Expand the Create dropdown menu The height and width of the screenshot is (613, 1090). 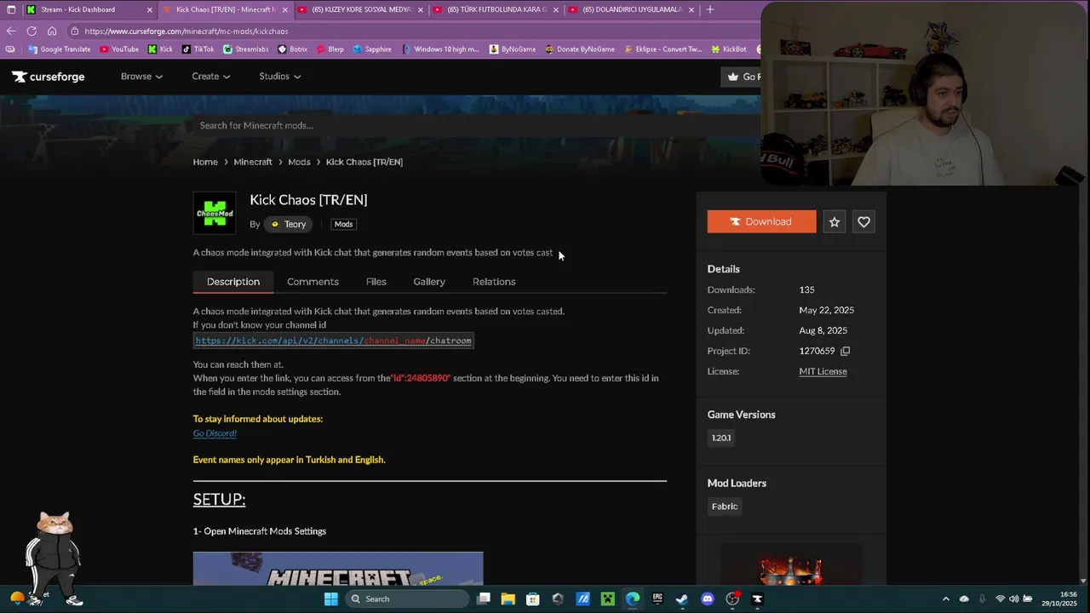coord(210,77)
